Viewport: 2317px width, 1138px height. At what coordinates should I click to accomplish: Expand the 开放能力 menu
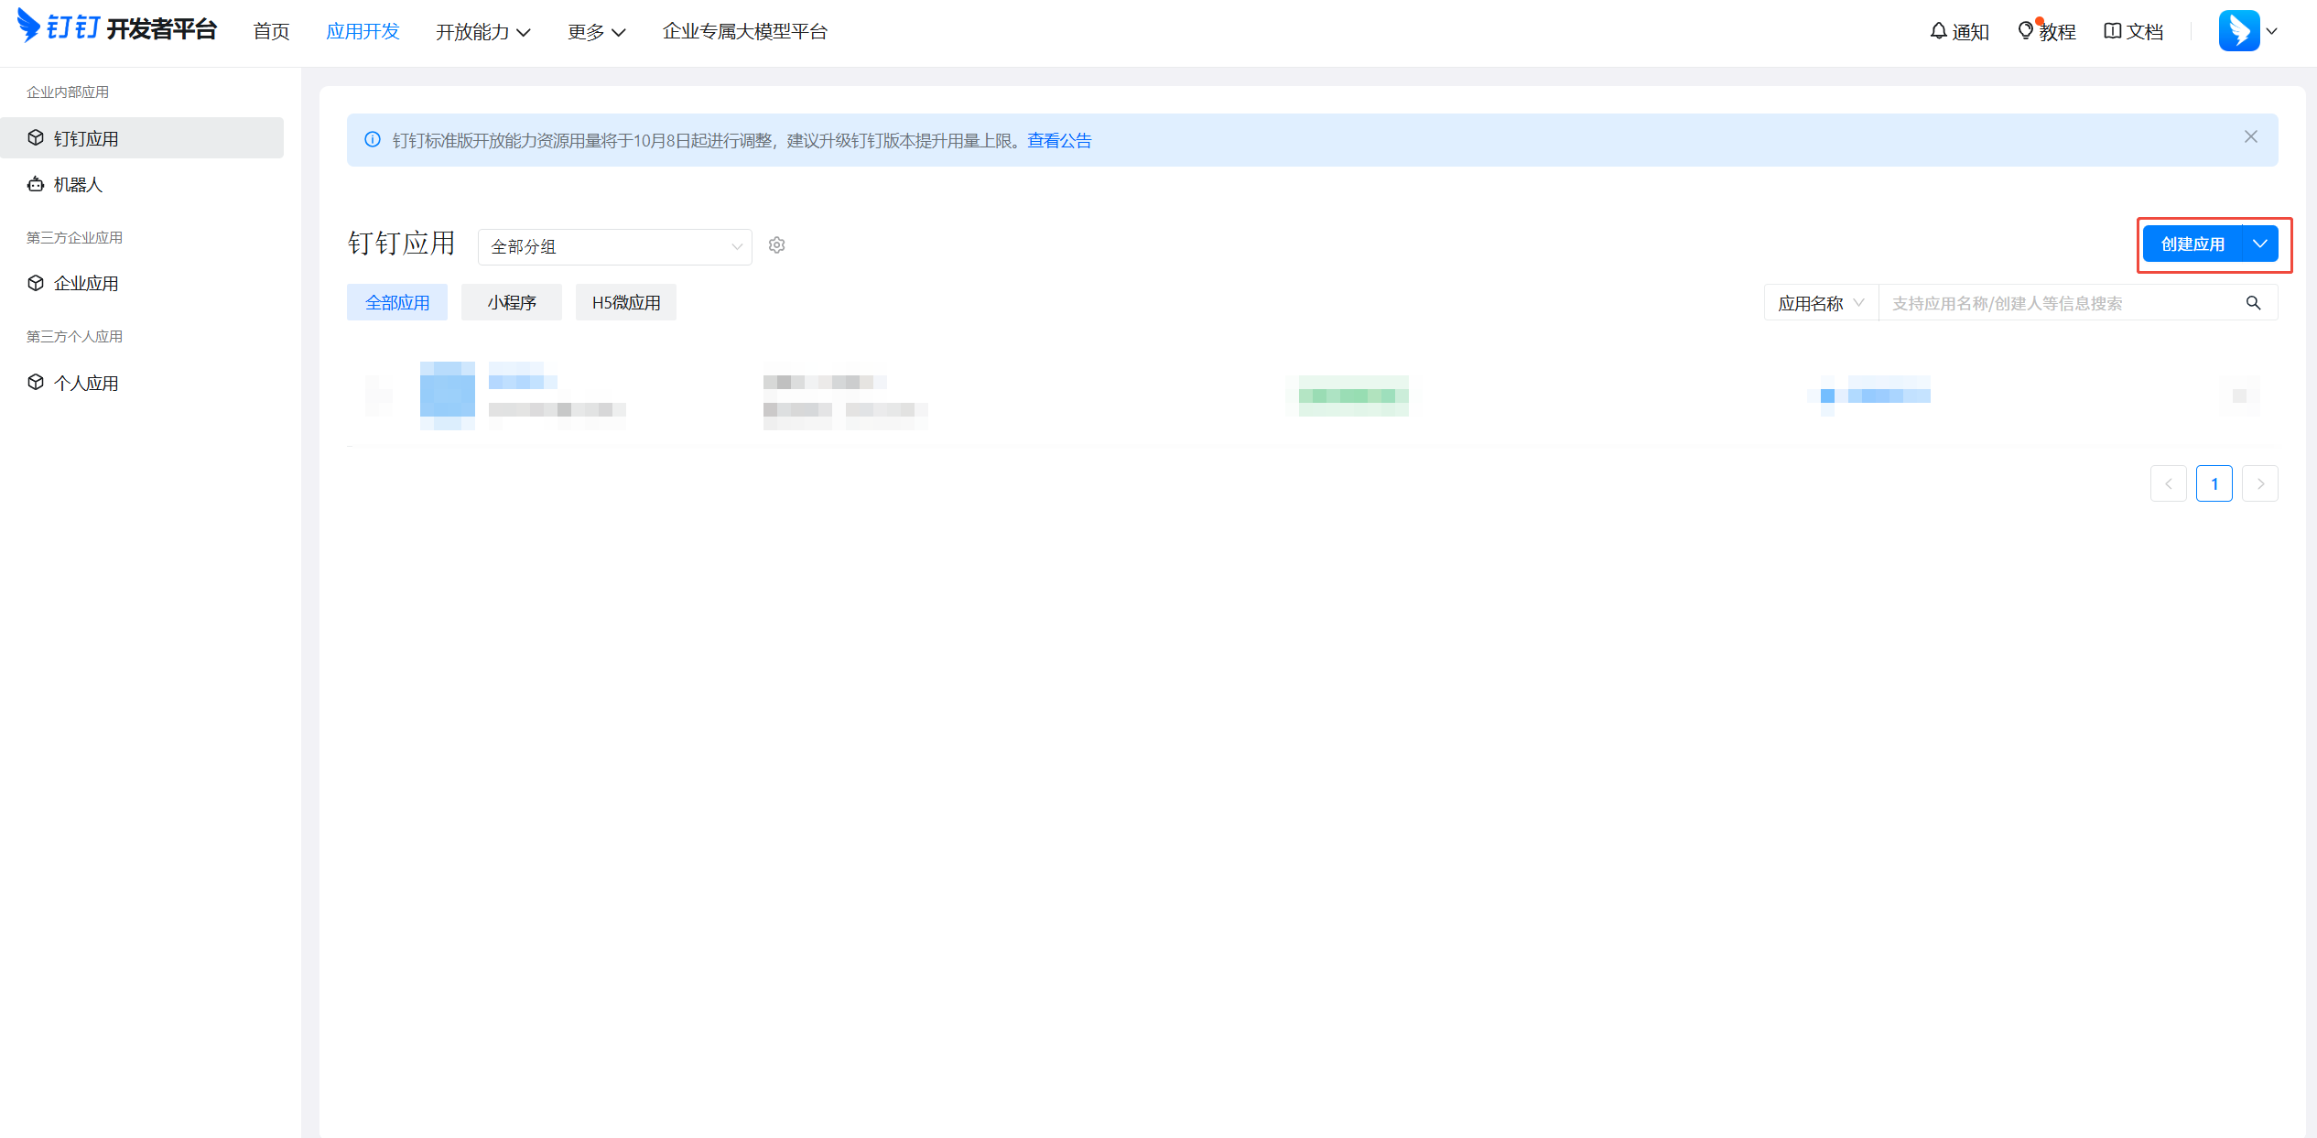[482, 32]
